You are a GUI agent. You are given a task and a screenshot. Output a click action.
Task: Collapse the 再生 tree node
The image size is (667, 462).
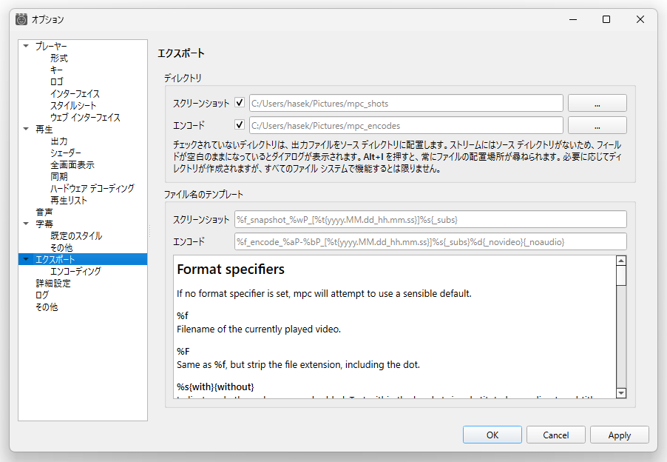coord(26,129)
